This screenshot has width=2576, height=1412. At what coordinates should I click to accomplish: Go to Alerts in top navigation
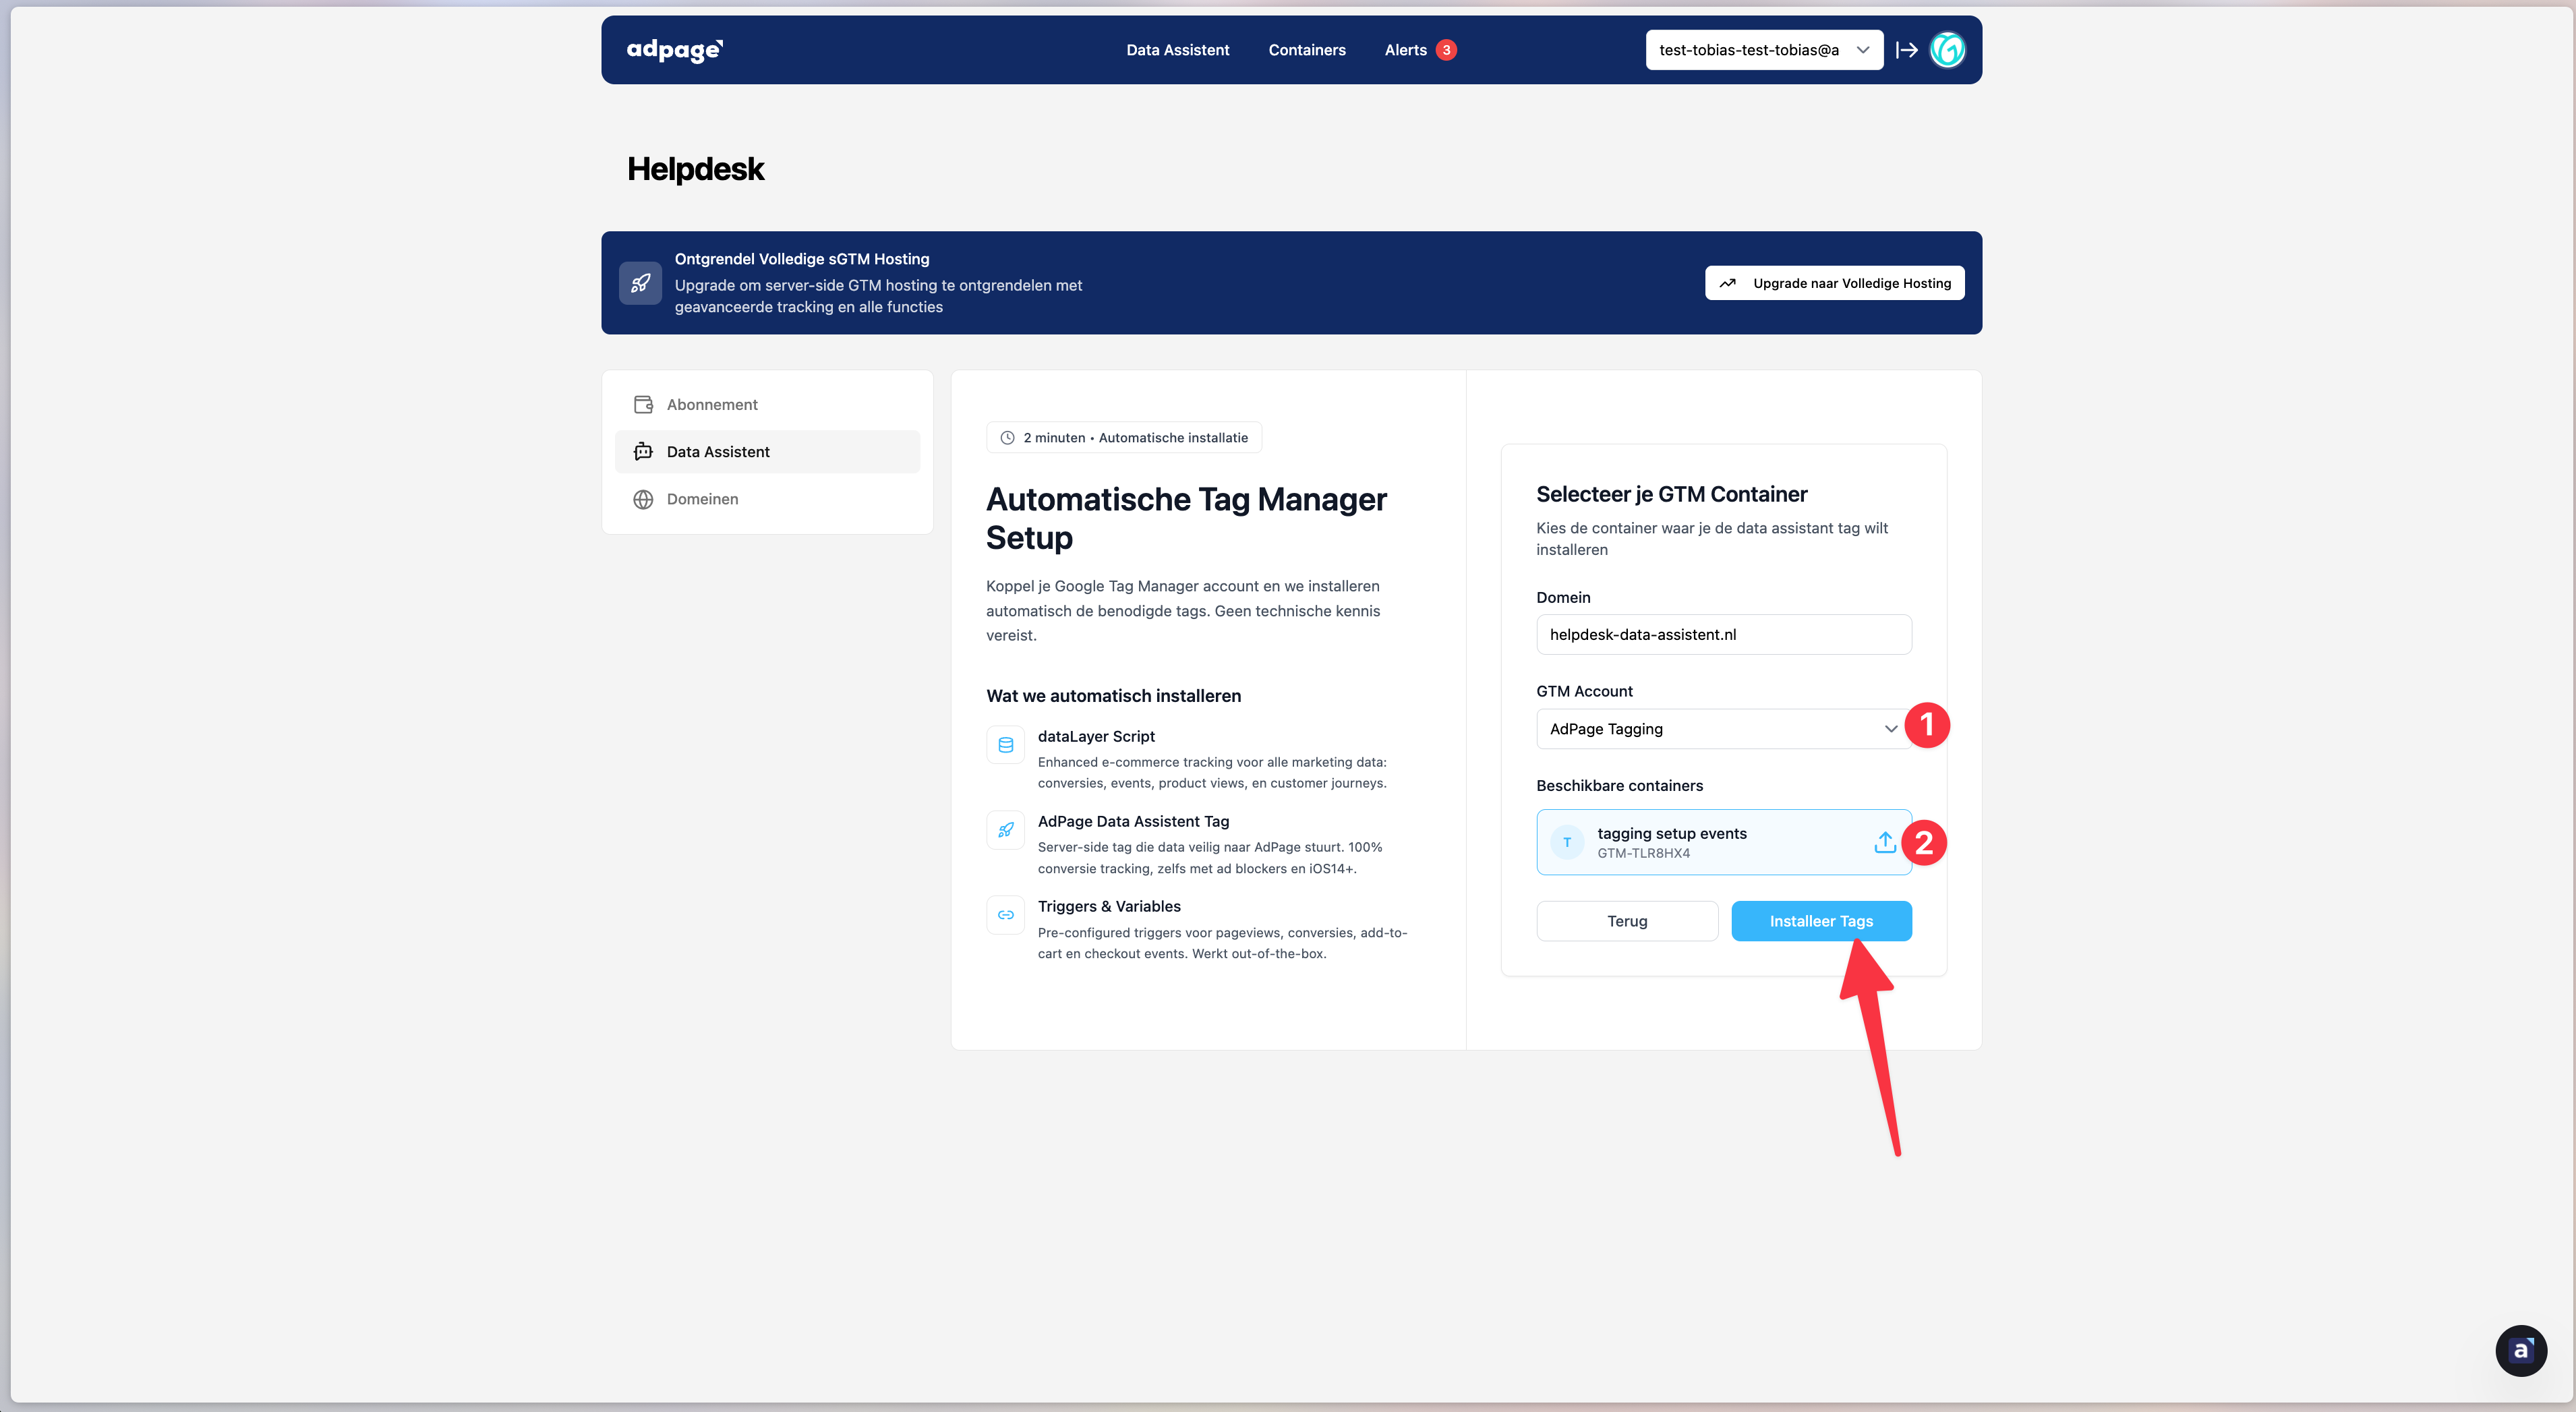pos(1405,50)
